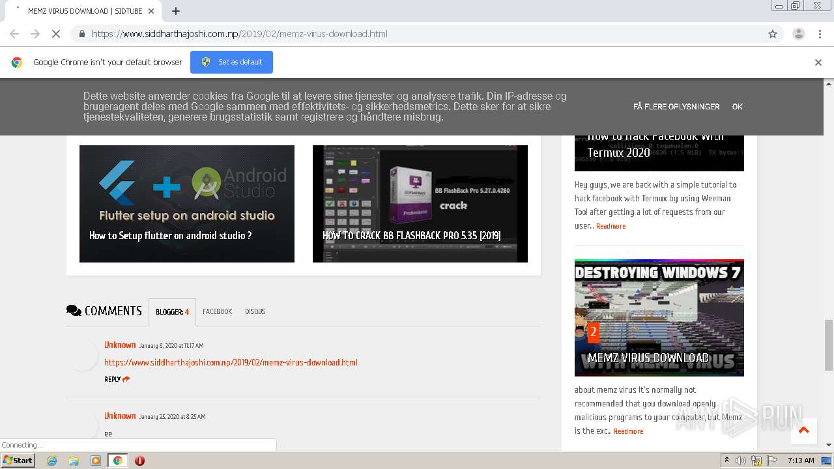Switch to the BLOGGER comments tab
The width and height of the screenshot is (834, 469).
172,311
